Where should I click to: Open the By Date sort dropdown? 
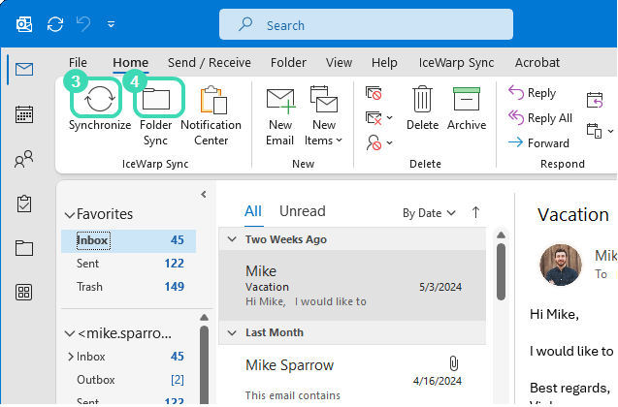428,212
